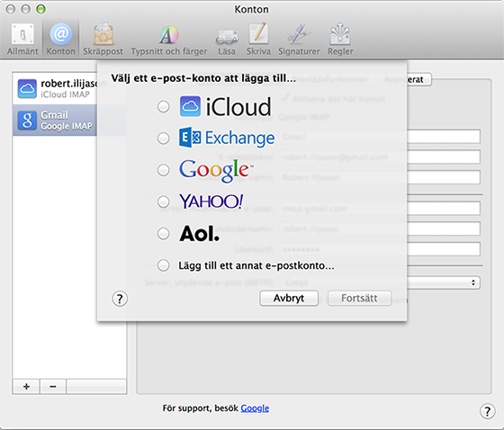Viewport: 504px width, 430px height.
Task: Remove selected account with minus button
Action: [x=53, y=386]
